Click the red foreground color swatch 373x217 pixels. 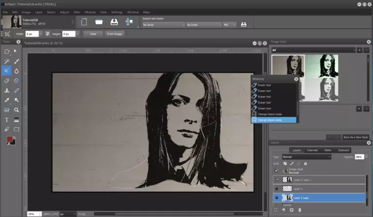point(9,139)
